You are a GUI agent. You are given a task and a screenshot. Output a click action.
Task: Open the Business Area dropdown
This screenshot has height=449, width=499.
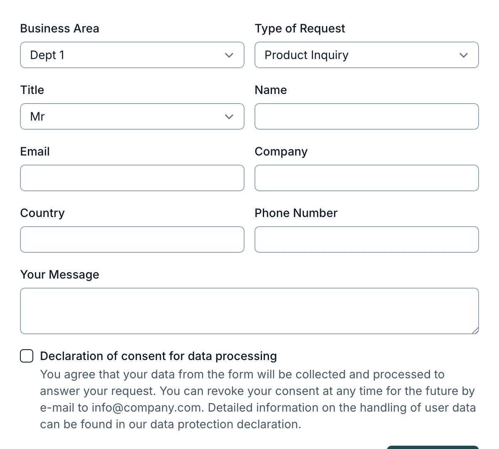132,55
